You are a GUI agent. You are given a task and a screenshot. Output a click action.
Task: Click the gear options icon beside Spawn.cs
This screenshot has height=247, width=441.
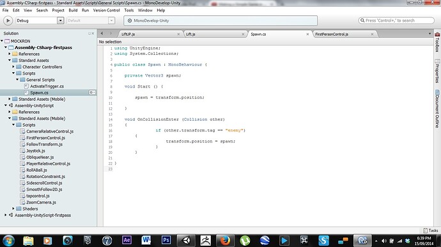click(92, 93)
